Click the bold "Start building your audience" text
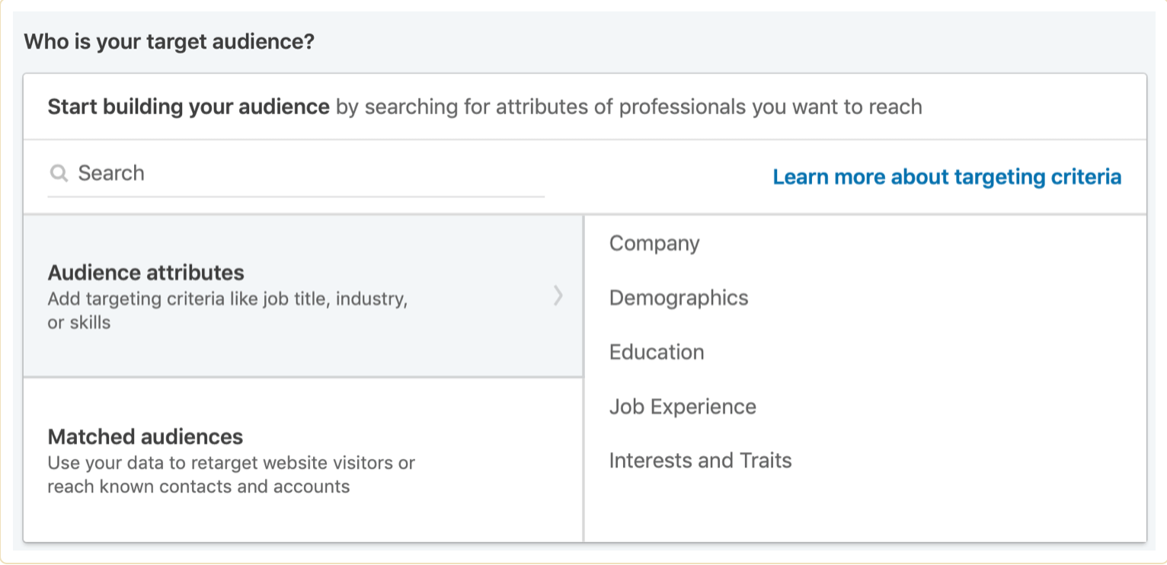The height and width of the screenshot is (565, 1167). (188, 107)
